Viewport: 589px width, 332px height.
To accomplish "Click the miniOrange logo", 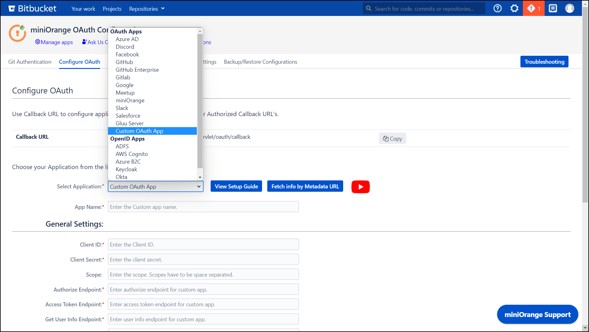I will tap(17, 33).
